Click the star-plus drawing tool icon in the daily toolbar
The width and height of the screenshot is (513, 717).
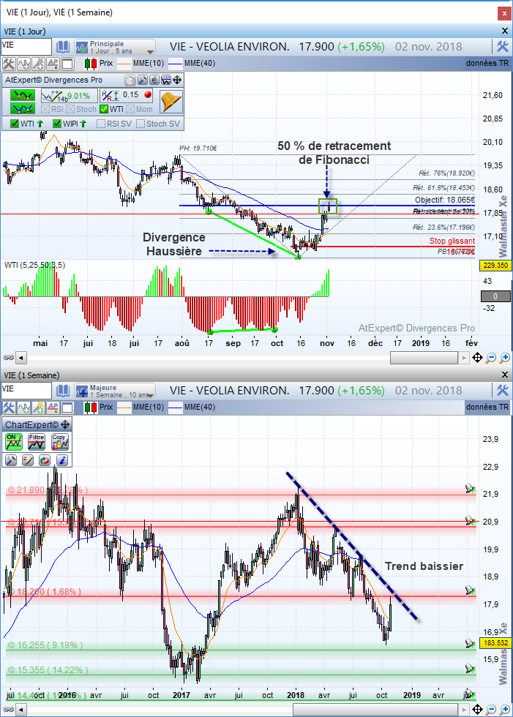[38, 64]
